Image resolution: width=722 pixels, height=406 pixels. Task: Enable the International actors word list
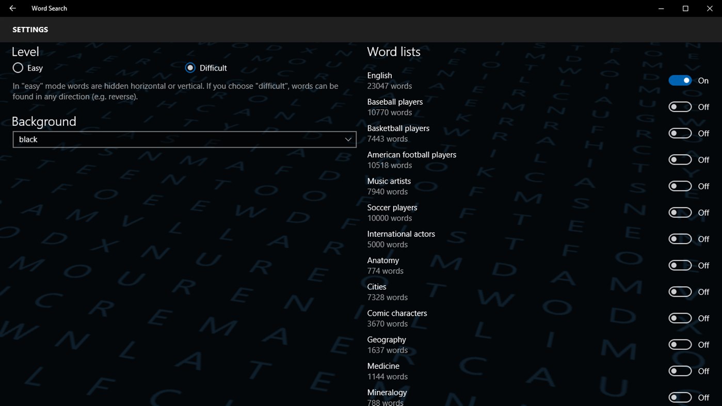pyautogui.click(x=680, y=238)
